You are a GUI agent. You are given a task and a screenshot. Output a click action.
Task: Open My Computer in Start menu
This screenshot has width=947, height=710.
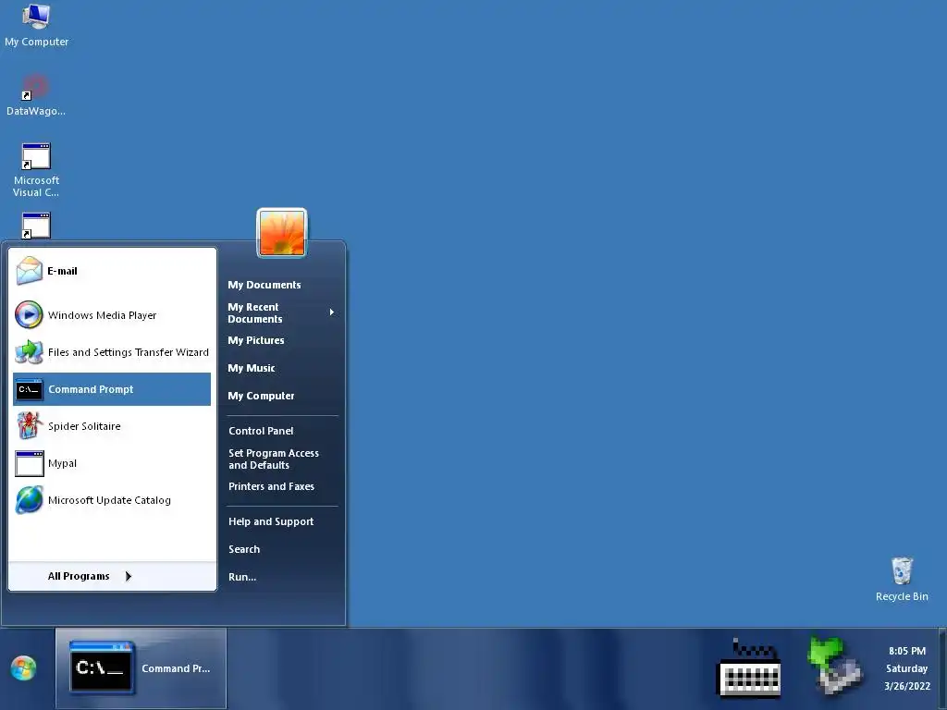click(x=261, y=396)
